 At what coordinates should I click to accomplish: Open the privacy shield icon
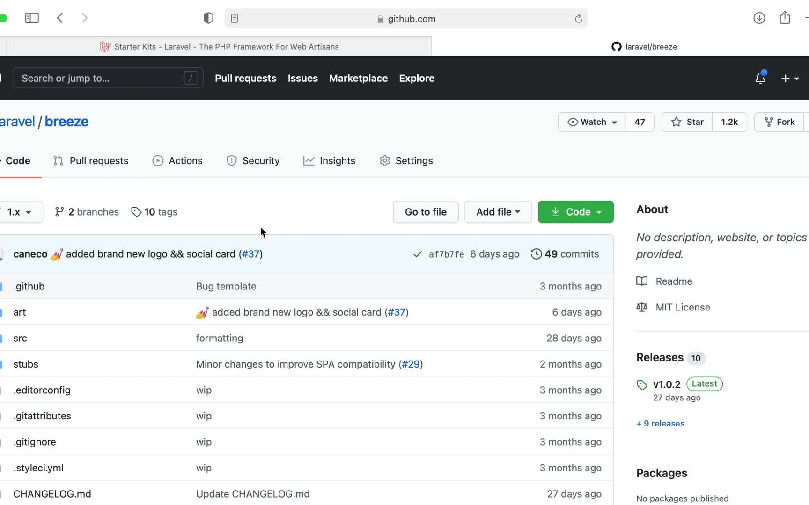point(208,18)
